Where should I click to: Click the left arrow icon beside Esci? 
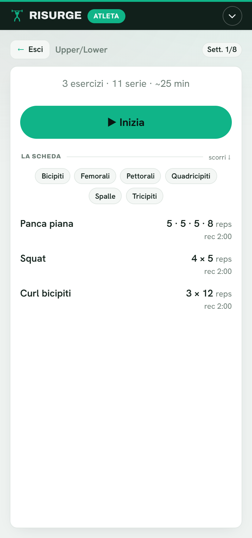click(21, 50)
